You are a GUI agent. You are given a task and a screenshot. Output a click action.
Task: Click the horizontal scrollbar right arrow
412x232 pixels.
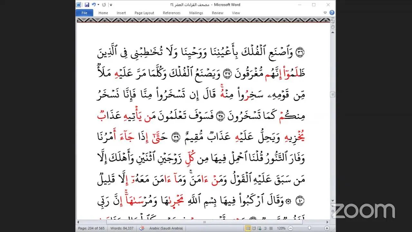327,222
